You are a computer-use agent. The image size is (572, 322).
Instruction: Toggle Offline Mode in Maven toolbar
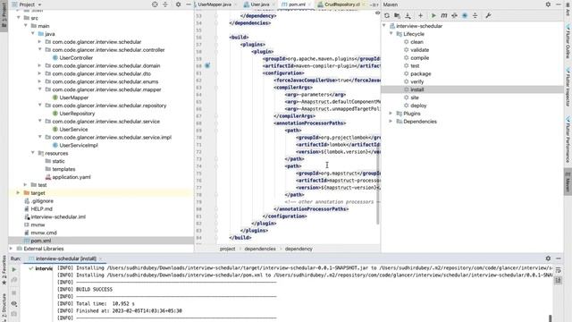[455, 16]
